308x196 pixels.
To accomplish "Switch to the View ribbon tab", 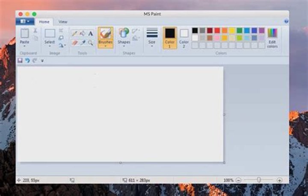I will coord(63,22).
